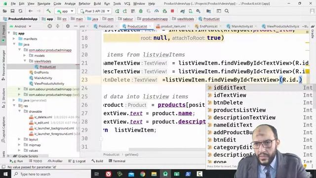This screenshot has height=178, width=316.
Task: Expand the models package
Action: click(25, 55)
